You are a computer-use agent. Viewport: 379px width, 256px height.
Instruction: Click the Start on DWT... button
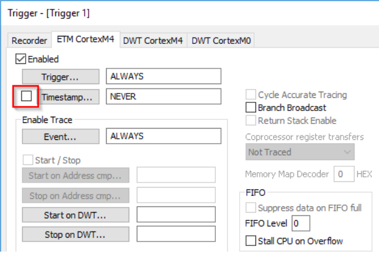(75, 216)
